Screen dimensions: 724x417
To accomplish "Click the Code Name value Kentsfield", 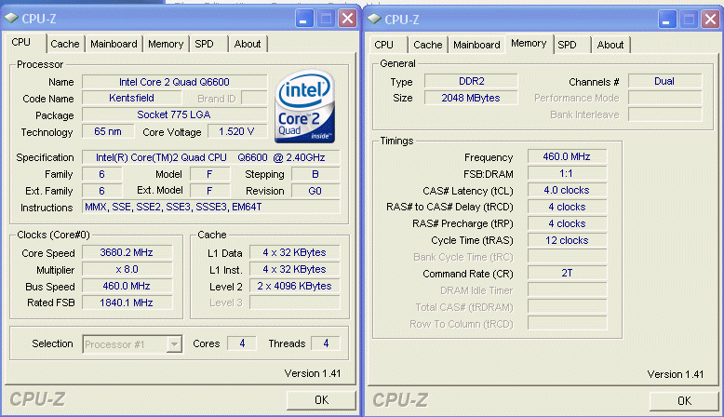I will pos(131,98).
